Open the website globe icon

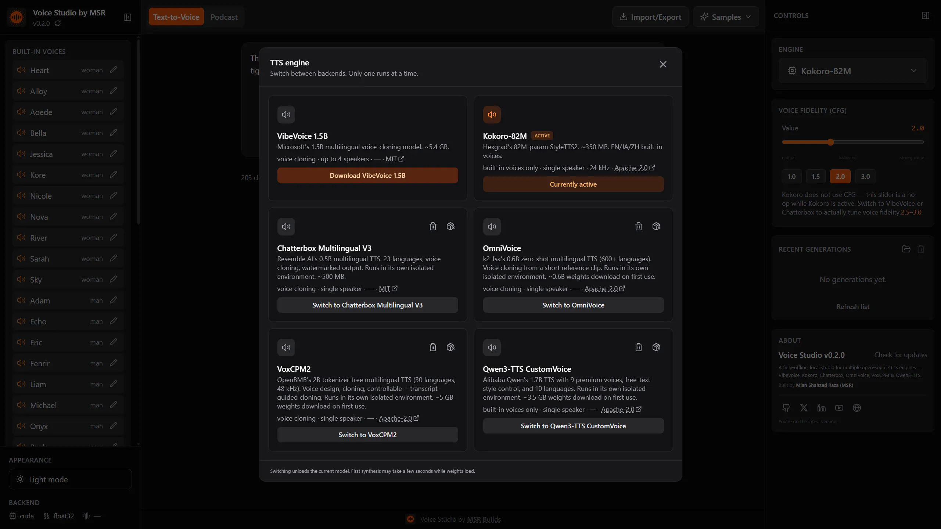(857, 408)
